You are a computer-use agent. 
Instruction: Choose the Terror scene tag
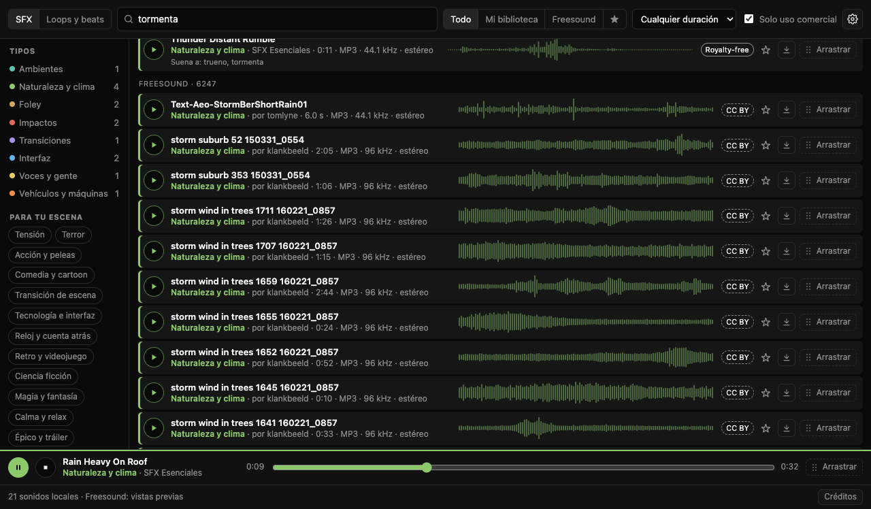point(73,235)
